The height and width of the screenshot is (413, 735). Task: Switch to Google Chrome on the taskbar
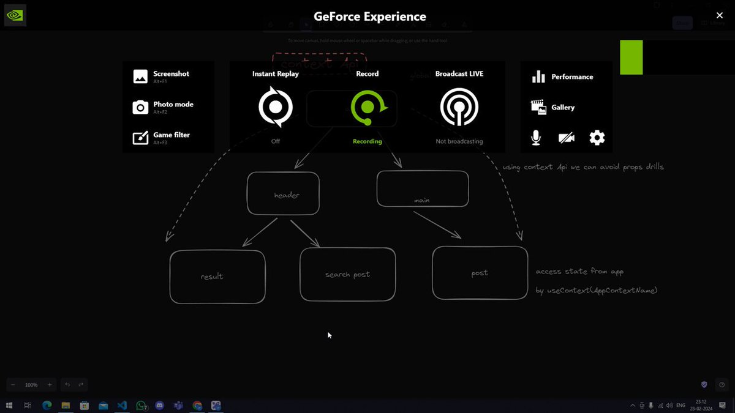click(x=197, y=405)
